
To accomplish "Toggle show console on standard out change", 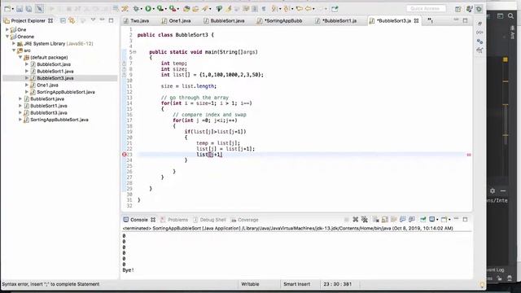I will click(403, 219).
